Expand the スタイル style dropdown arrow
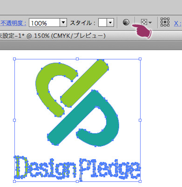The width and height of the screenshot is (182, 187). (110, 23)
